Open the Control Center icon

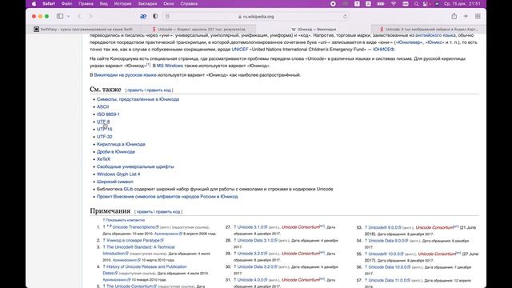[x=426, y=4]
